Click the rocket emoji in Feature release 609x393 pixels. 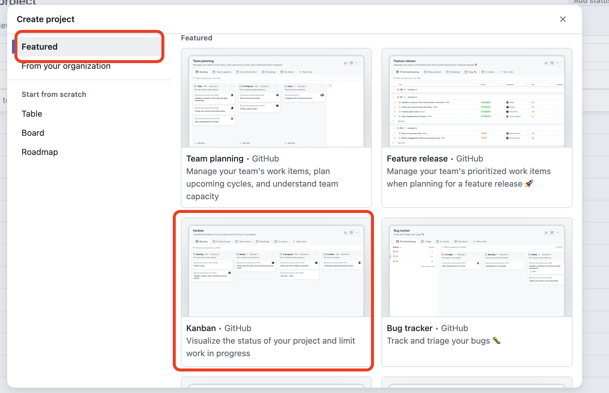point(529,183)
